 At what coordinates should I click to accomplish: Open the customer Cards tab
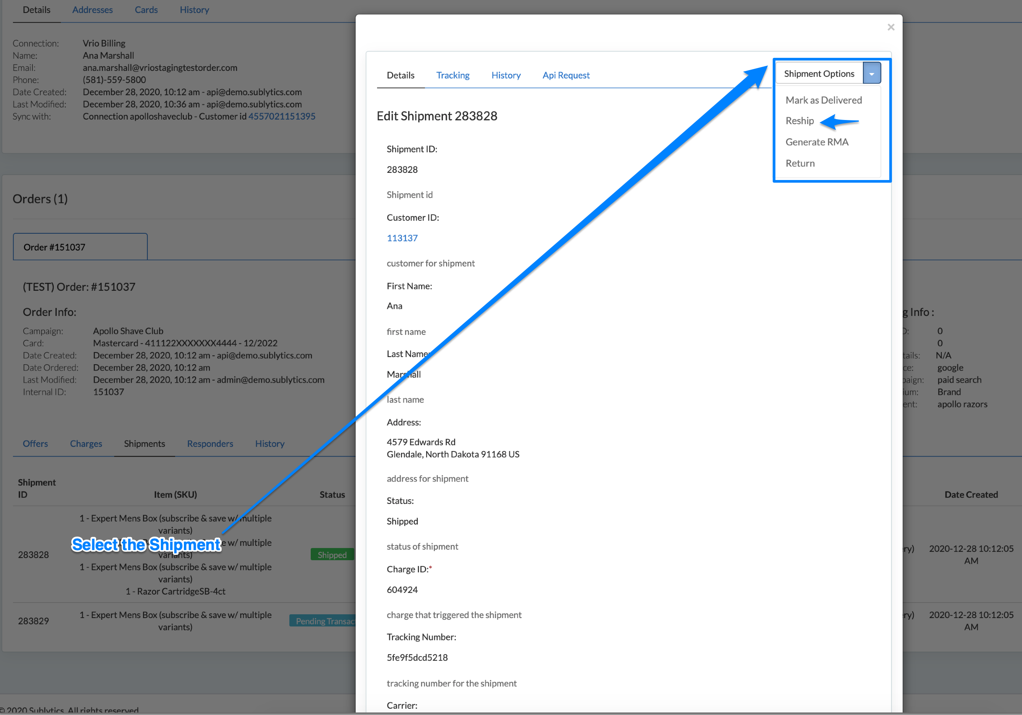pyautogui.click(x=146, y=10)
